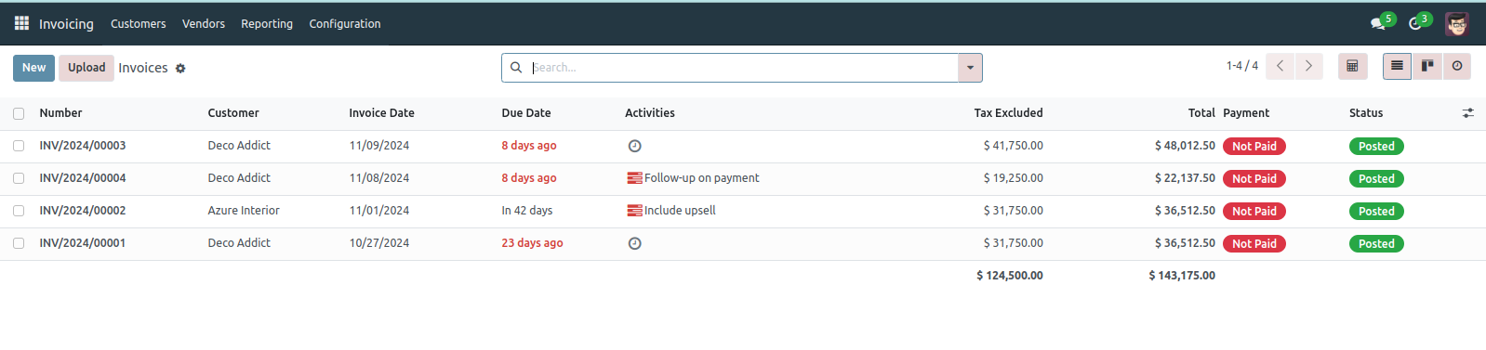Viewport: 1486px width, 350px height.
Task: Click the Upload button
Action: pos(86,68)
